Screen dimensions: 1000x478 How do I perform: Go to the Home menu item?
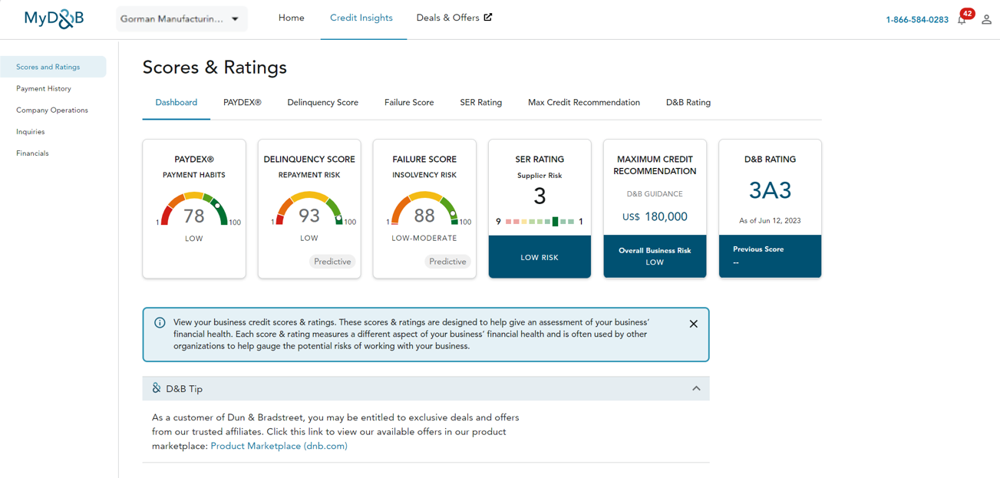coord(291,18)
